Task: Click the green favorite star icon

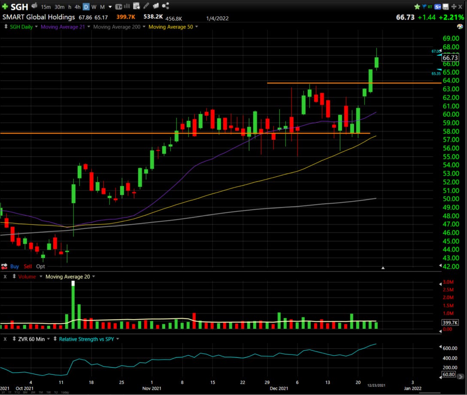Action: (x=417, y=6)
